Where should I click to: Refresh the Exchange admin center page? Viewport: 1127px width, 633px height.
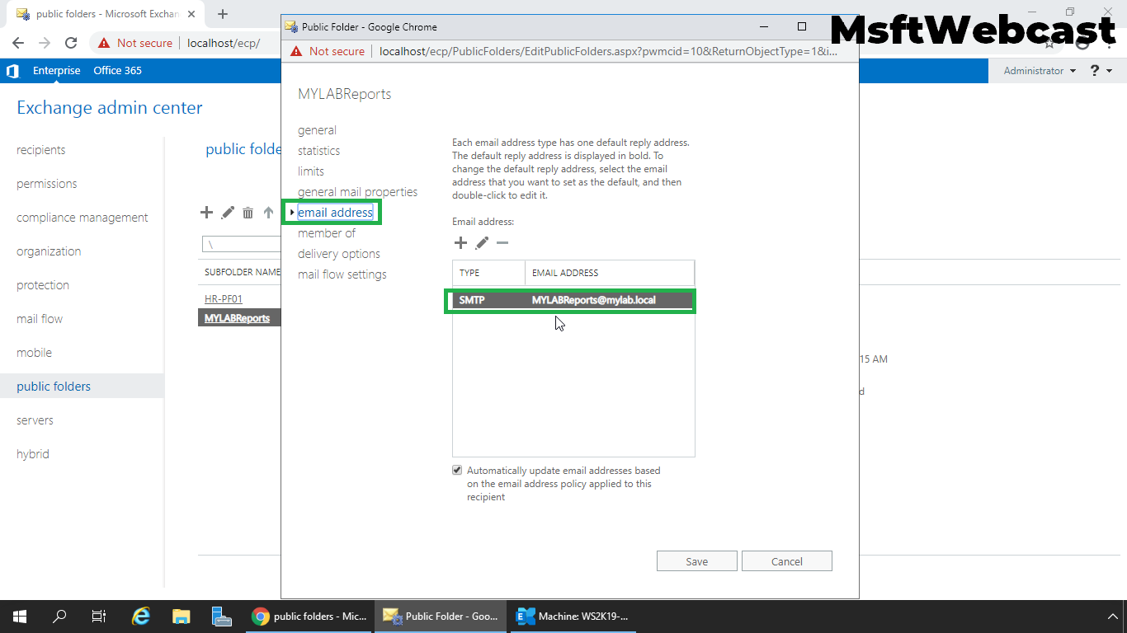tap(71, 43)
